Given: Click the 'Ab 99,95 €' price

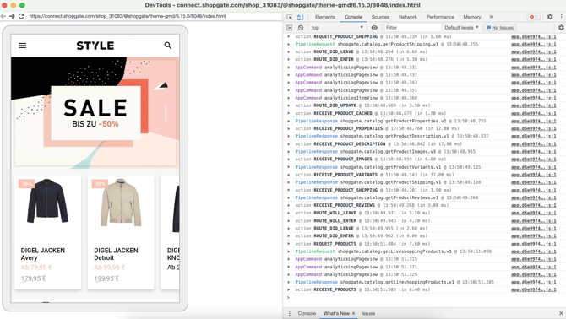Looking at the screenshot, I should (x=110, y=268).
